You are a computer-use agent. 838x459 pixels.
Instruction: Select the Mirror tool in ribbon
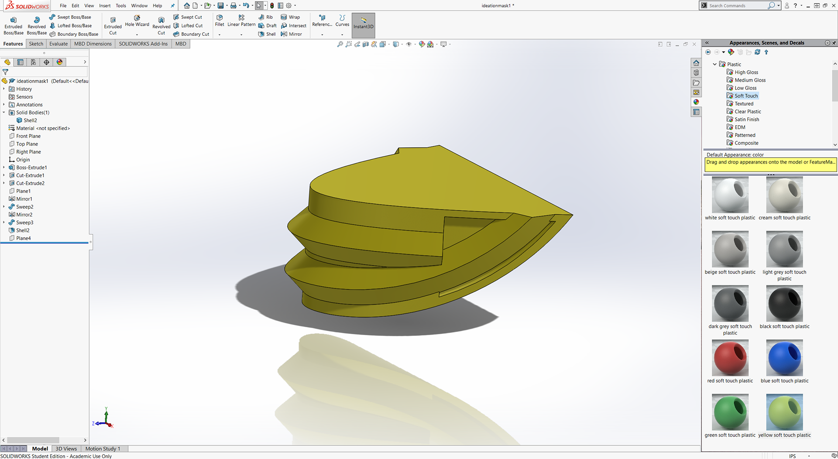click(291, 34)
